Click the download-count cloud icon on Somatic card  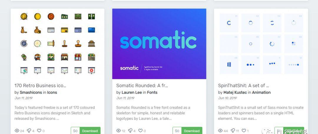[x=130, y=130]
